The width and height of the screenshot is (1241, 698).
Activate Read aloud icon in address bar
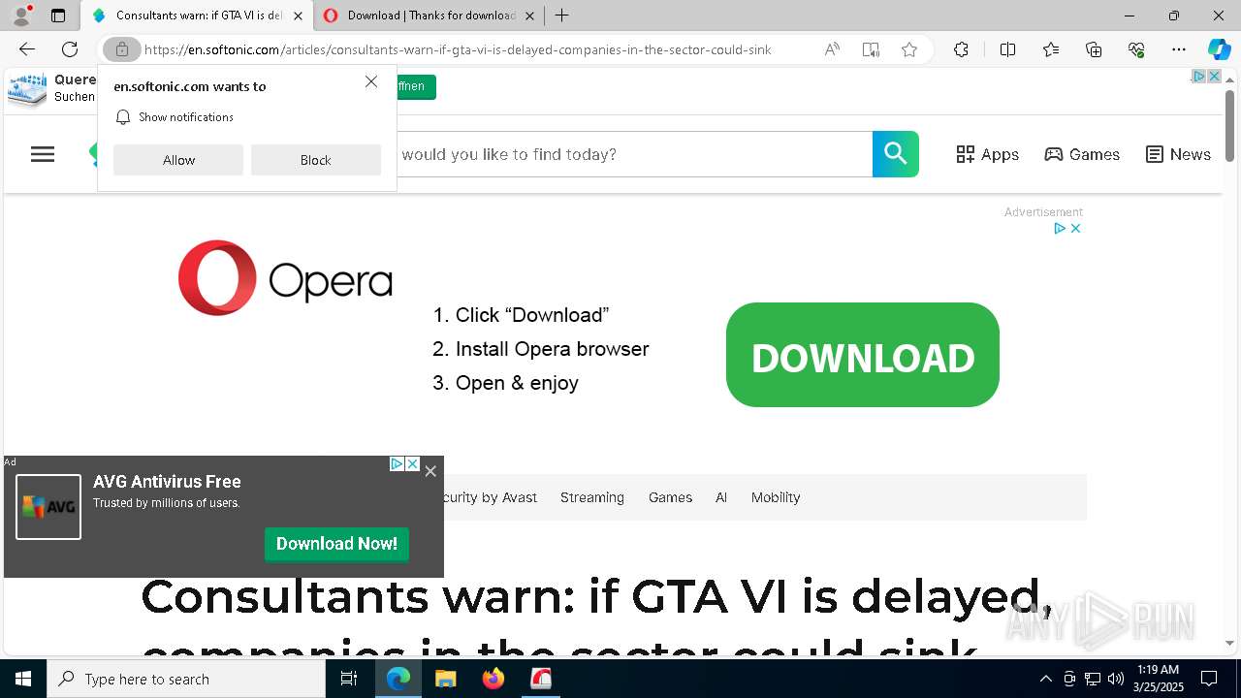832,49
